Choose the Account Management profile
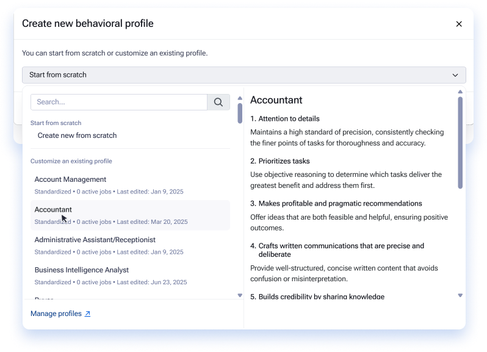487x352 pixels. (130, 185)
